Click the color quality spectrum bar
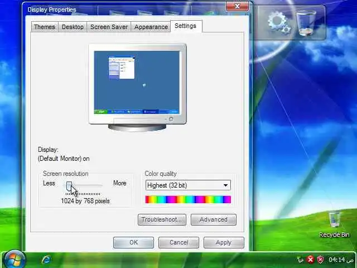The height and width of the screenshot is (268, 357). tap(188, 199)
